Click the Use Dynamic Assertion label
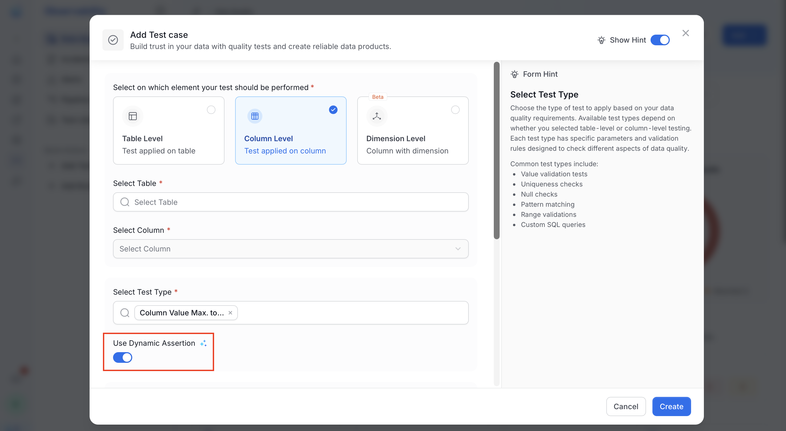Image resolution: width=786 pixels, height=431 pixels. [x=154, y=343]
